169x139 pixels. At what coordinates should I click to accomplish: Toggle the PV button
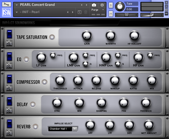[166, 14]
